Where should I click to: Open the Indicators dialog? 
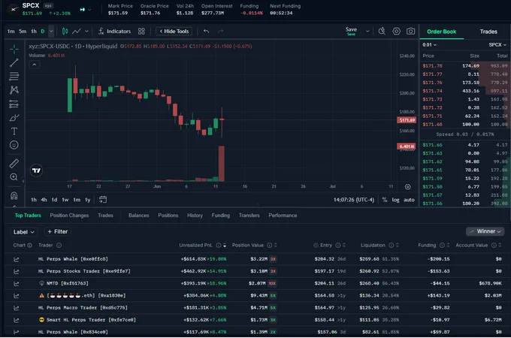pyautogui.click(x=114, y=32)
